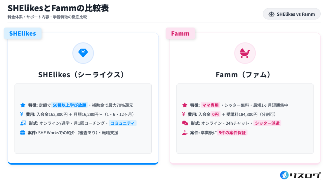The width and height of the screenshot is (329, 184).
Task: Click the リスログ logo
Action: click(300, 175)
